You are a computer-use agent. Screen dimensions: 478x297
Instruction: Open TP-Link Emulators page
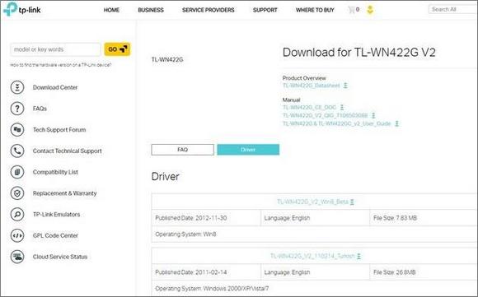click(x=56, y=214)
